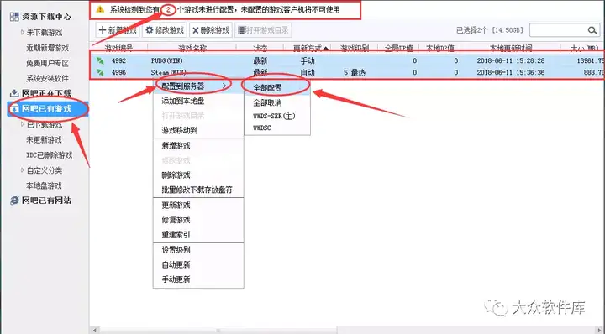Open 系统安装软件 in the sidebar
Image resolution: width=605 pixels, height=334 pixels.
[x=47, y=79]
